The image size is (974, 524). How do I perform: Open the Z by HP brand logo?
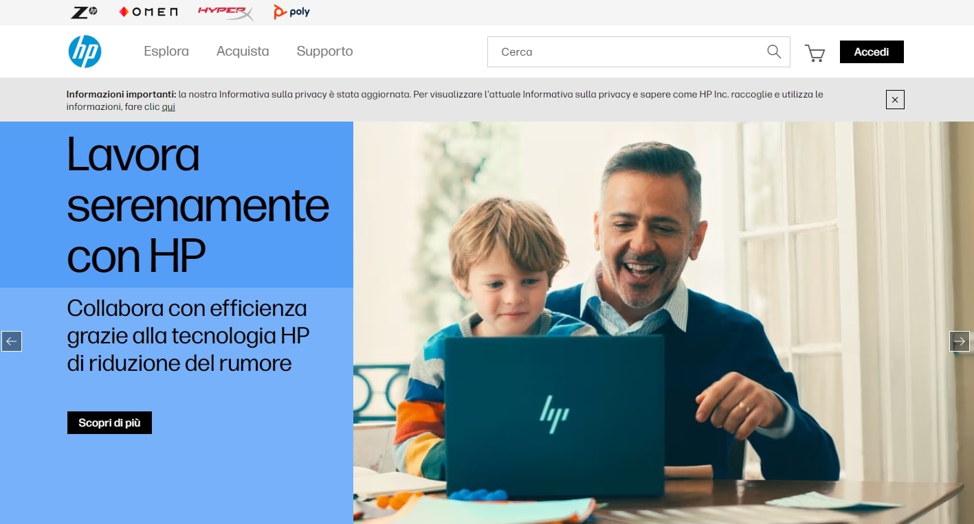coord(84,12)
